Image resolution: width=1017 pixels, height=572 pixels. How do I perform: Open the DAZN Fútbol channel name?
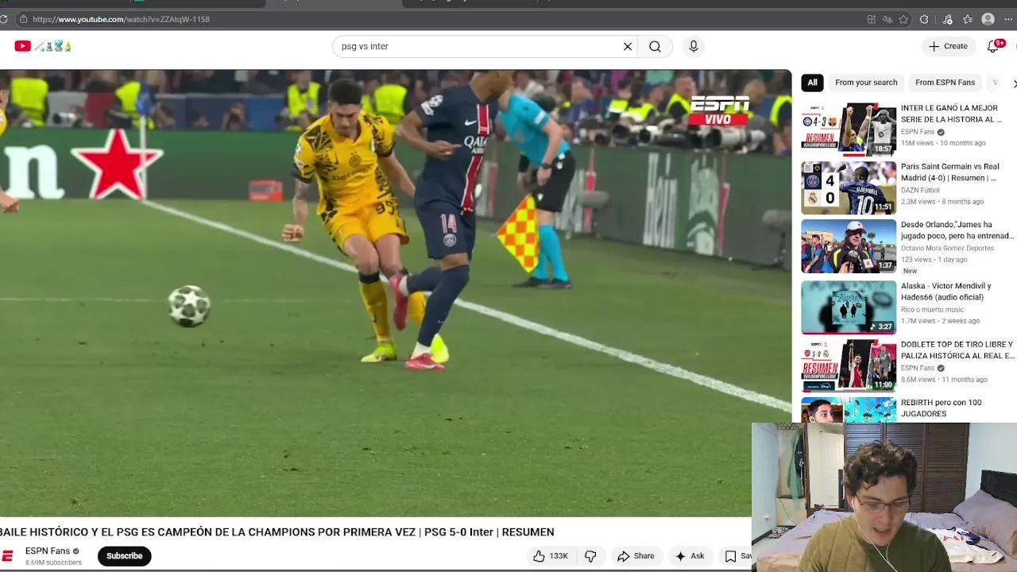[x=920, y=191]
